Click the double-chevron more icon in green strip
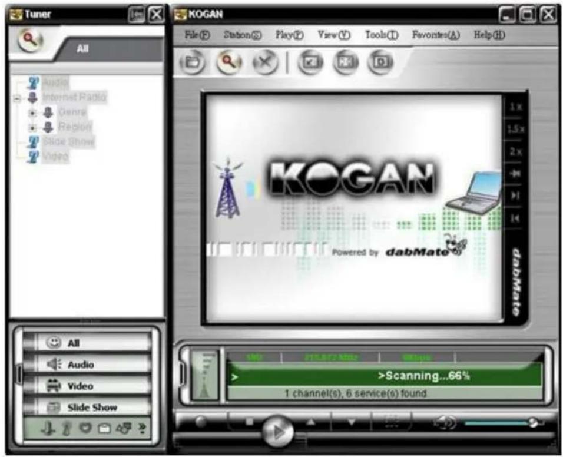 (142, 428)
